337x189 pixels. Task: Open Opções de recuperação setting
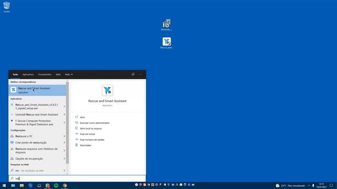[x=37, y=159]
